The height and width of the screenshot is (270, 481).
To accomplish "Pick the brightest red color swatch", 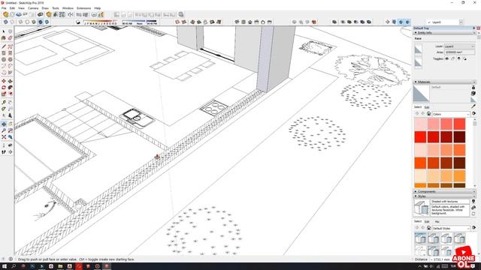I will pos(420,136).
